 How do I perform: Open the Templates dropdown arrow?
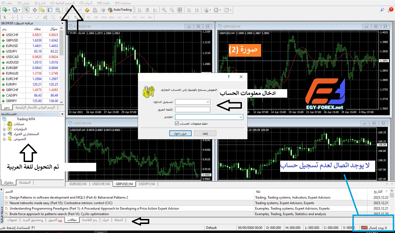pos(230,10)
